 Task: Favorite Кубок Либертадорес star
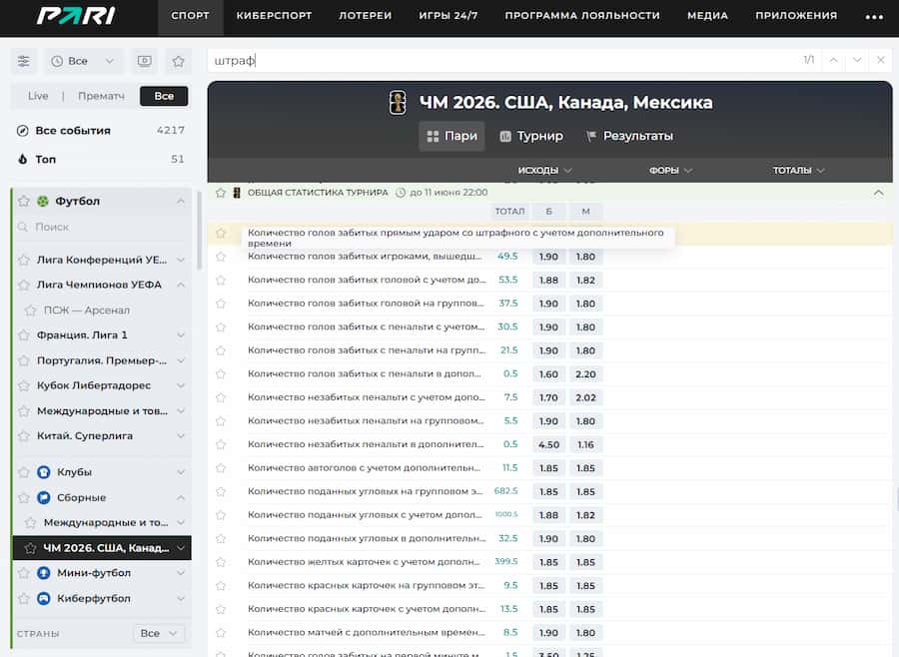24,385
